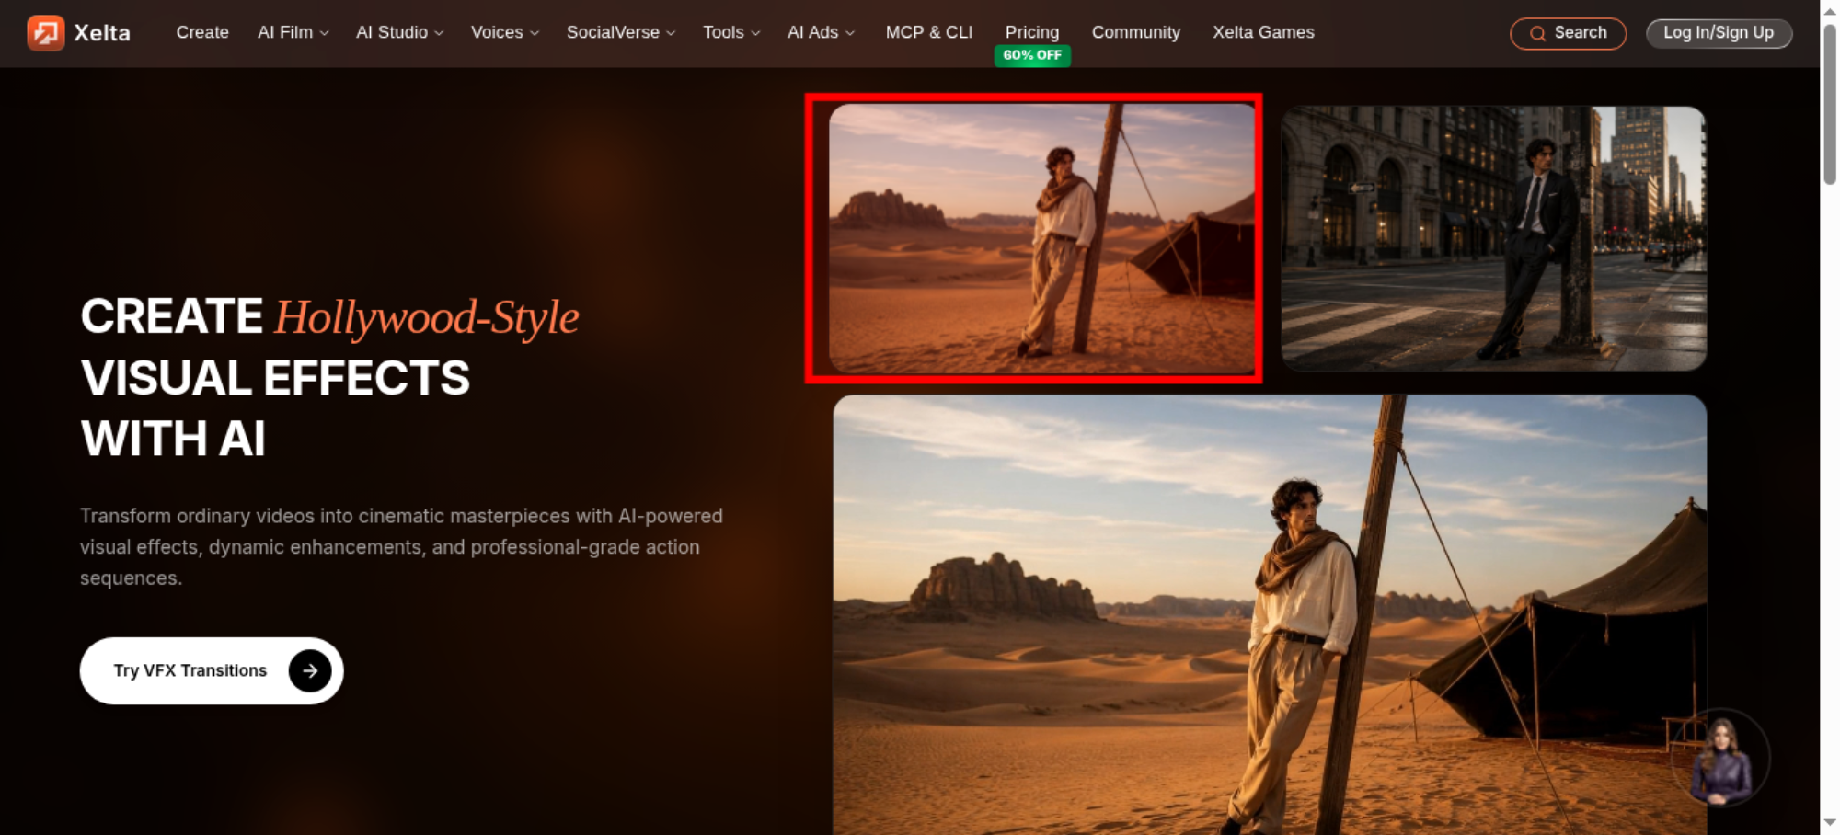Image resolution: width=1840 pixels, height=835 pixels.
Task: Click the scrollbar down arrow
Action: click(1830, 823)
